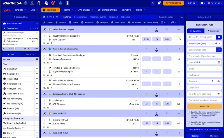Viewport: 224px width, 138px height.
Task: Open the trophy icon in matches bar
Action: 57,17
